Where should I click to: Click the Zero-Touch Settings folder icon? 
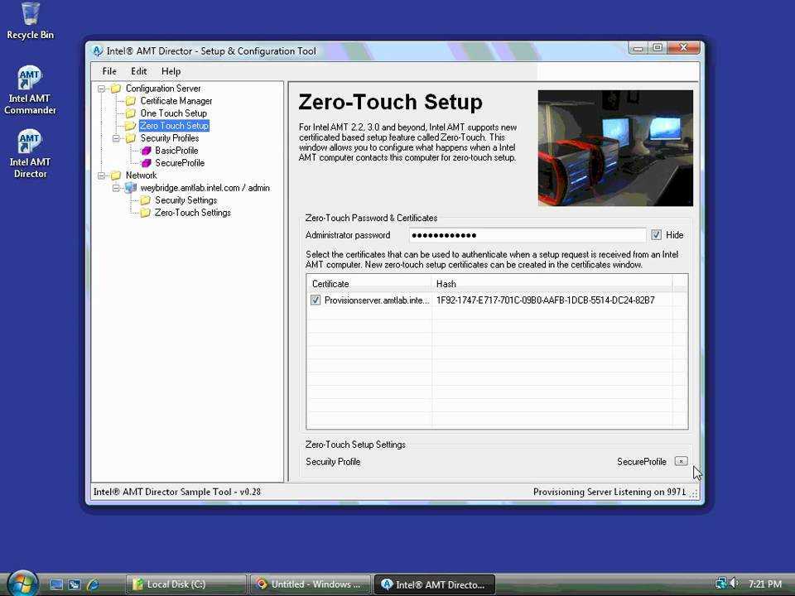tap(146, 213)
